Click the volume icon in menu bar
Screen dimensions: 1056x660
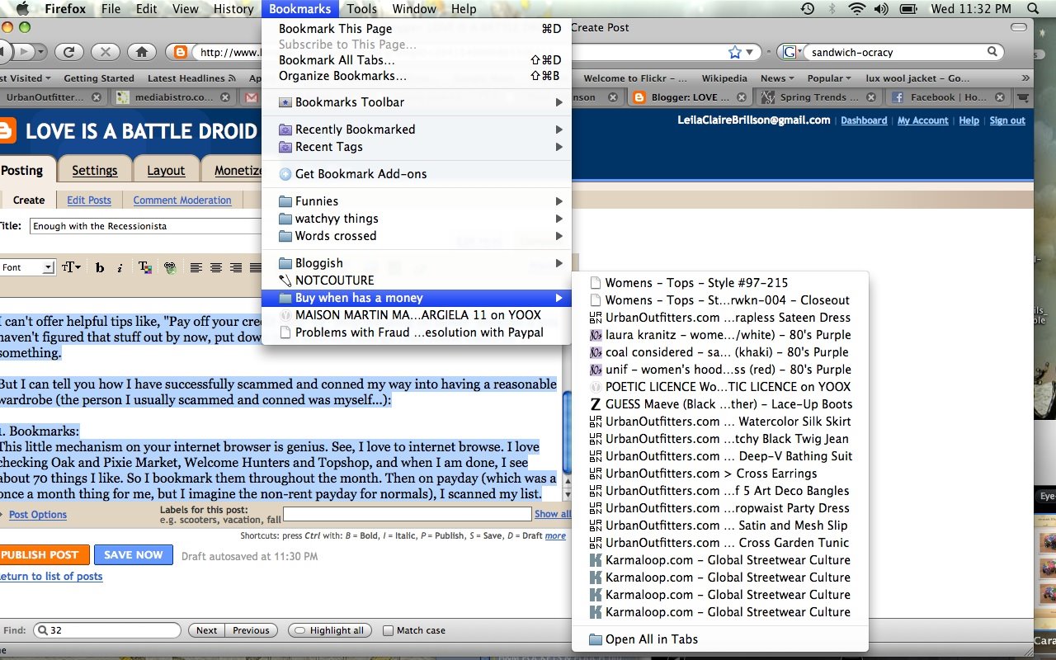881,9
